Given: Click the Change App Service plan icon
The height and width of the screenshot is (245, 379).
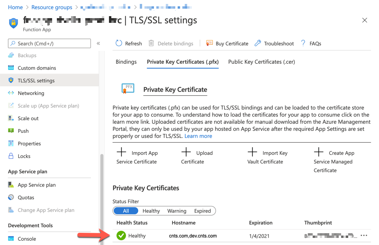Looking at the screenshot, I should tap(11, 210).
